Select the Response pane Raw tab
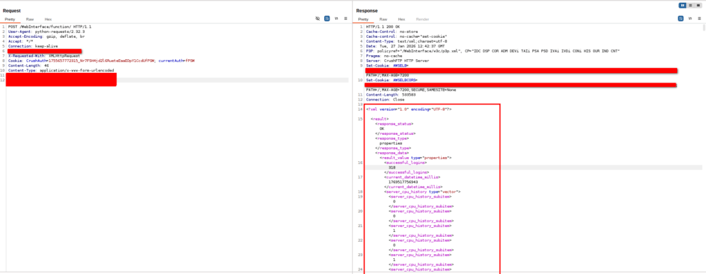The height and width of the screenshot is (274, 706). point(383,19)
